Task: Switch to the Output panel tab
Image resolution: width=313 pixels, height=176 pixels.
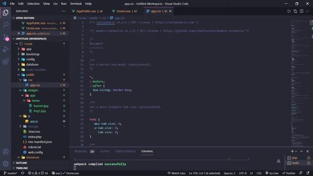Action: click(105, 151)
